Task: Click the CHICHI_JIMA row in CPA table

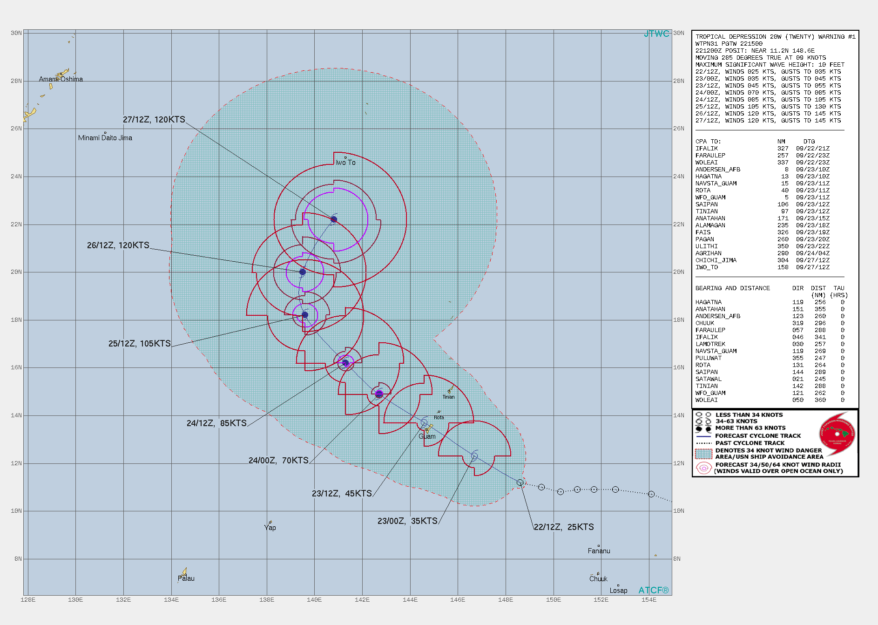Action: coord(763,260)
